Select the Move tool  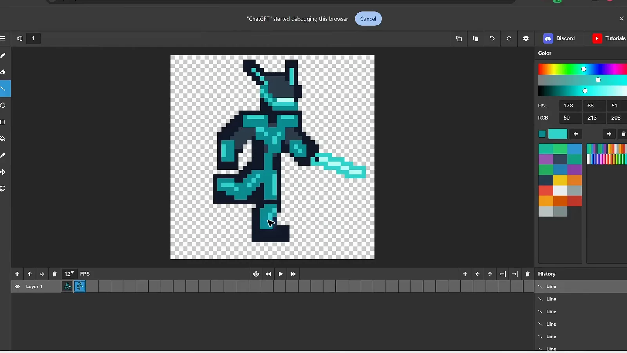[x=3, y=172]
